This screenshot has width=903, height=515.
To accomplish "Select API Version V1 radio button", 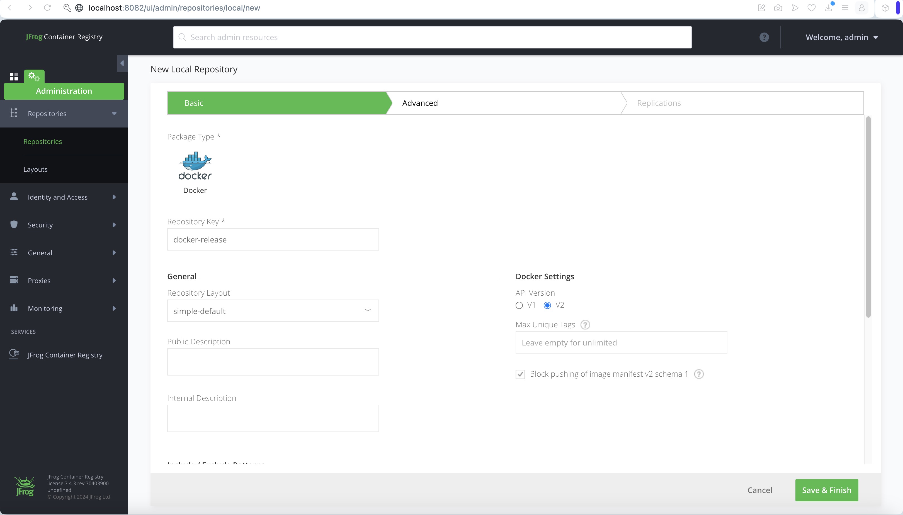I will tap(519, 305).
